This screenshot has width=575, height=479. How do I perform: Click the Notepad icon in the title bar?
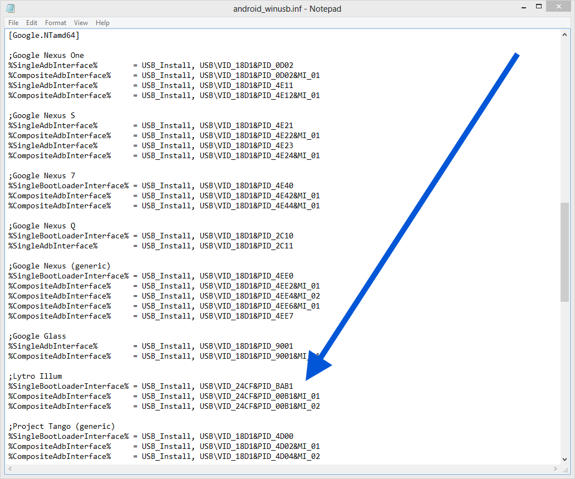(x=10, y=8)
